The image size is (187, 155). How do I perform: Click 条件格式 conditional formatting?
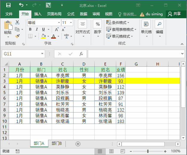tap(118, 22)
